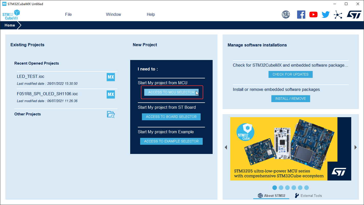The height and width of the screenshot is (205, 364).
Task: Open recent project LED_TEST.ioc
Action: pos(31,76)
